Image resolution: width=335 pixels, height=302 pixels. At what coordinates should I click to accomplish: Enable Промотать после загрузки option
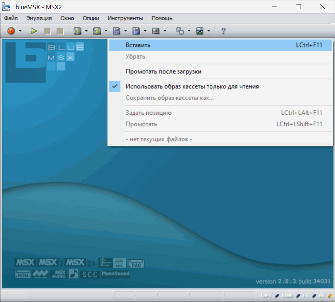tap(220, 71)
